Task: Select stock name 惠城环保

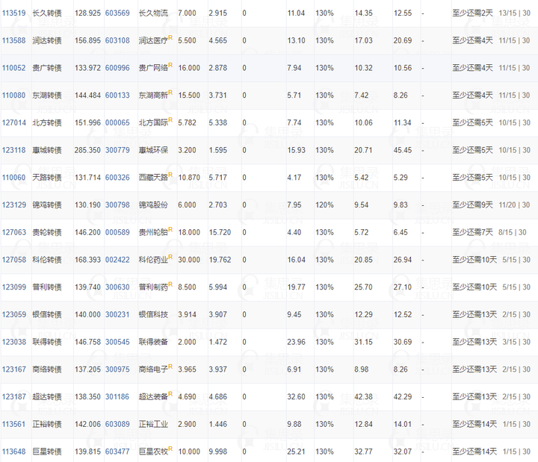Action: click(x=153, y=150)
